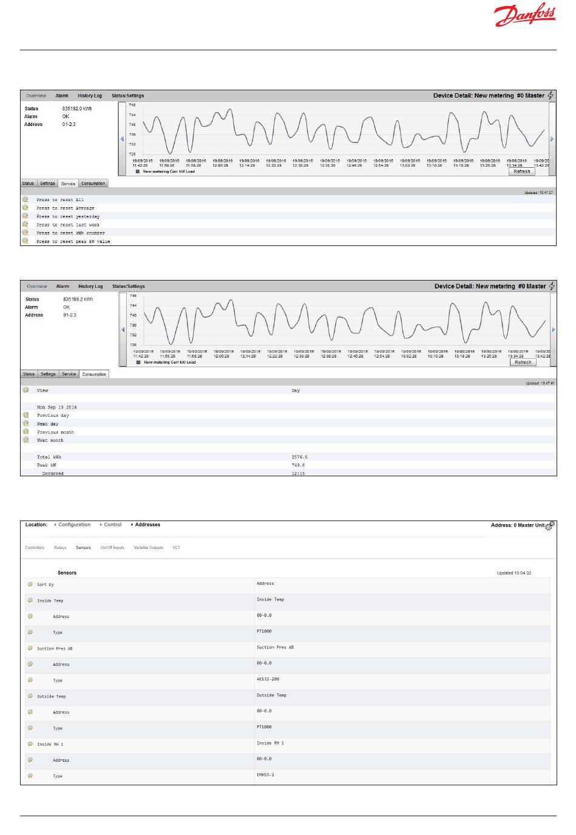
Task: Open Consumption tab from the Service view
Action: click(x=93, y=184)
